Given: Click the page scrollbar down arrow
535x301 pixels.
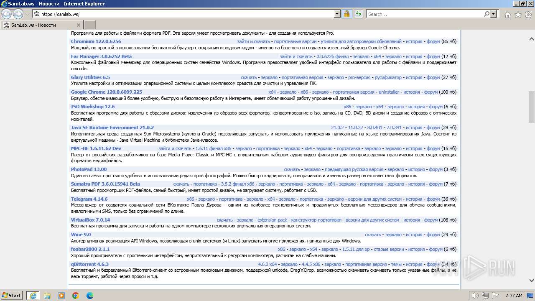Looking at the screenshot, I should [532, 281].
